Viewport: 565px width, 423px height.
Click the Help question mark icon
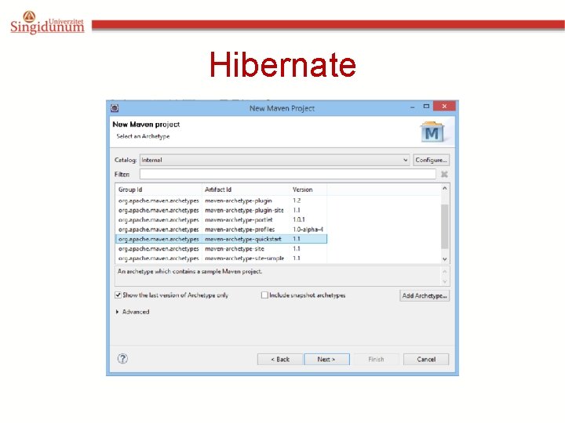[122, 359]
